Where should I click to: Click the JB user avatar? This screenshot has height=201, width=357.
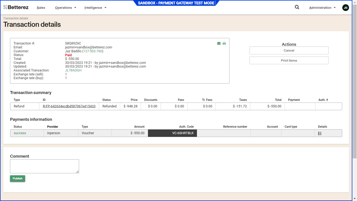coord(345,8)
